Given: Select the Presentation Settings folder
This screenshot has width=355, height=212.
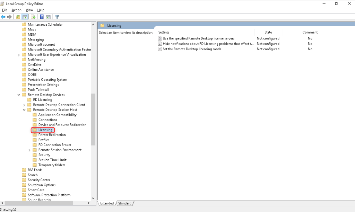Looking at the screenshot, I should click(43, 85).
